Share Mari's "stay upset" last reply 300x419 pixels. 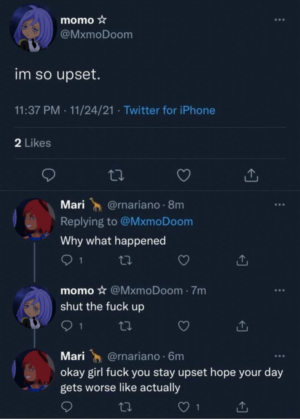(243, 406)
